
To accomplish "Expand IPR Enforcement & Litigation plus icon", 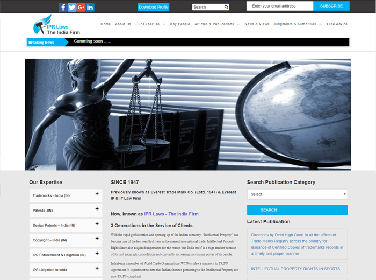I will point(97,254).
